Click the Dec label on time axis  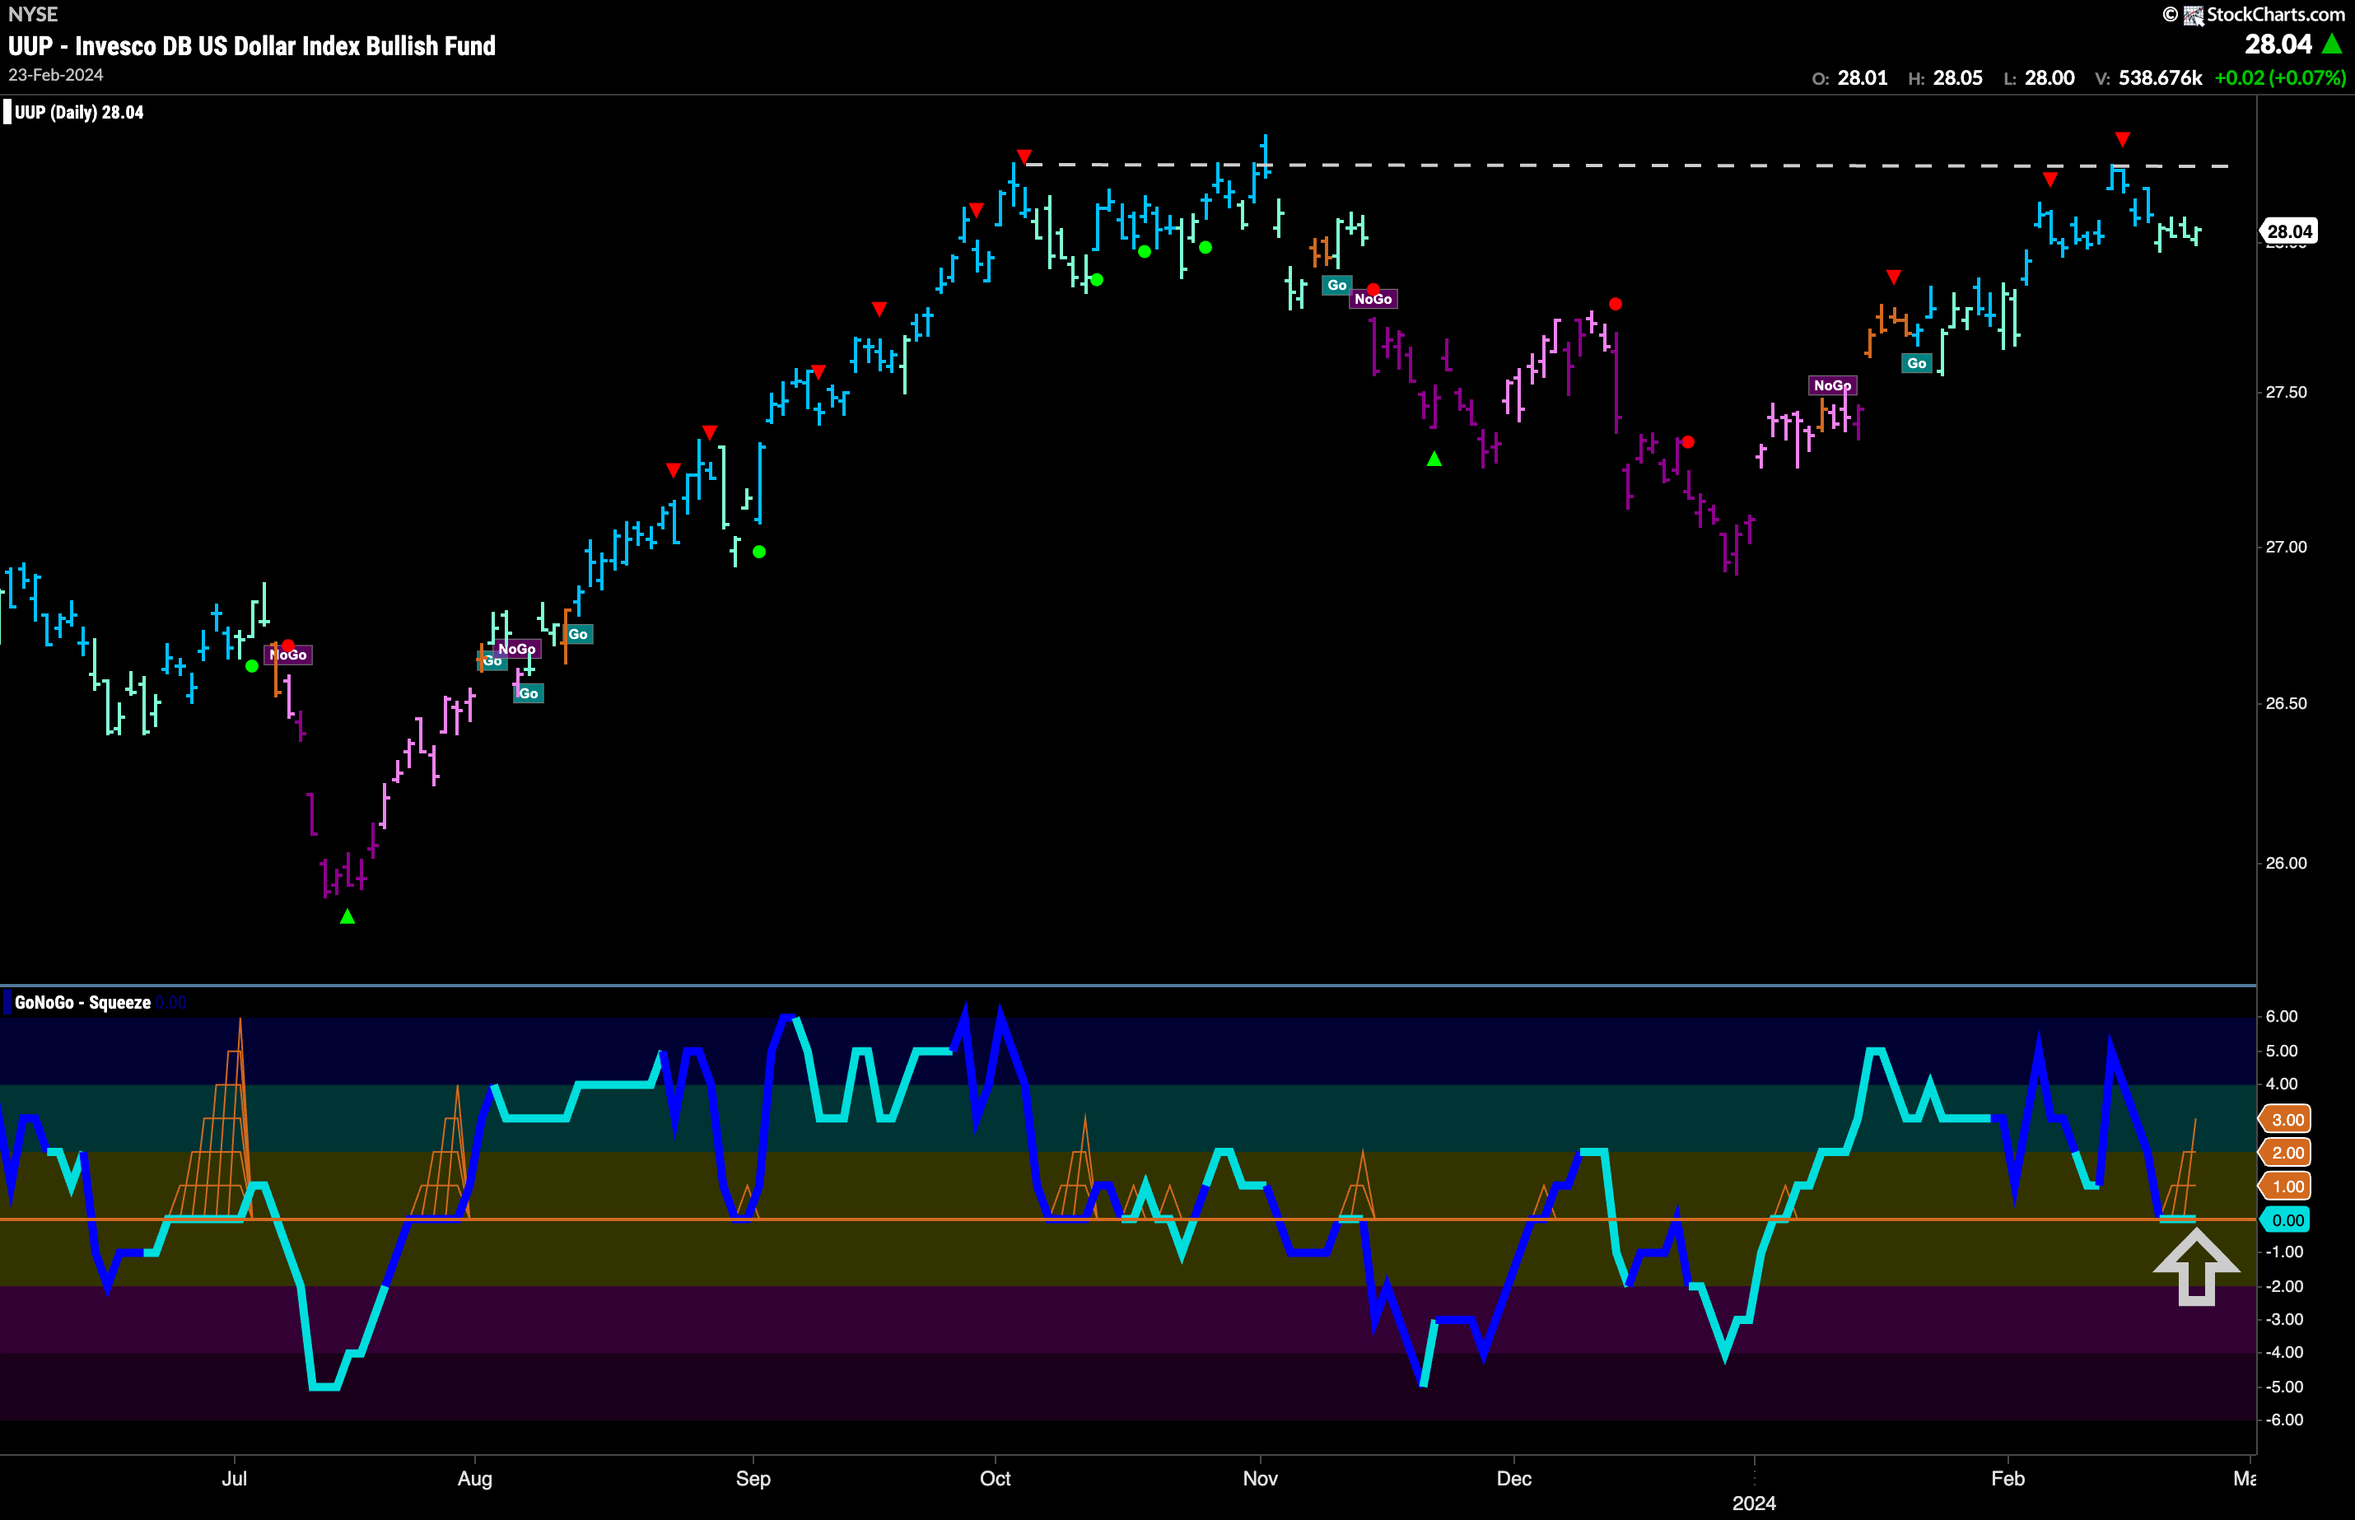click(x=1513, y=1479)
